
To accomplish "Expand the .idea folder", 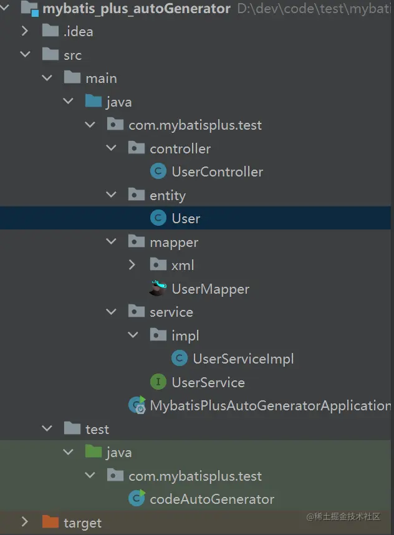I will pos(24,31).
